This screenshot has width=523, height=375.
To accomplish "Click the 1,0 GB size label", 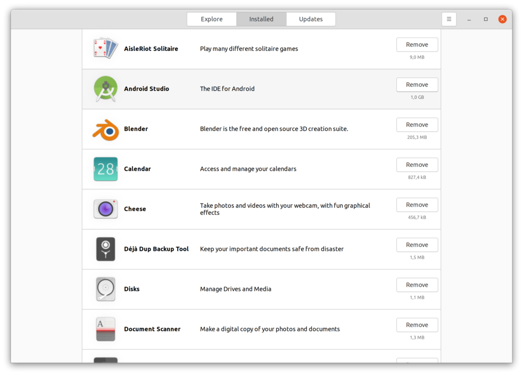I will pyautogui.click(x=417, y=97).
